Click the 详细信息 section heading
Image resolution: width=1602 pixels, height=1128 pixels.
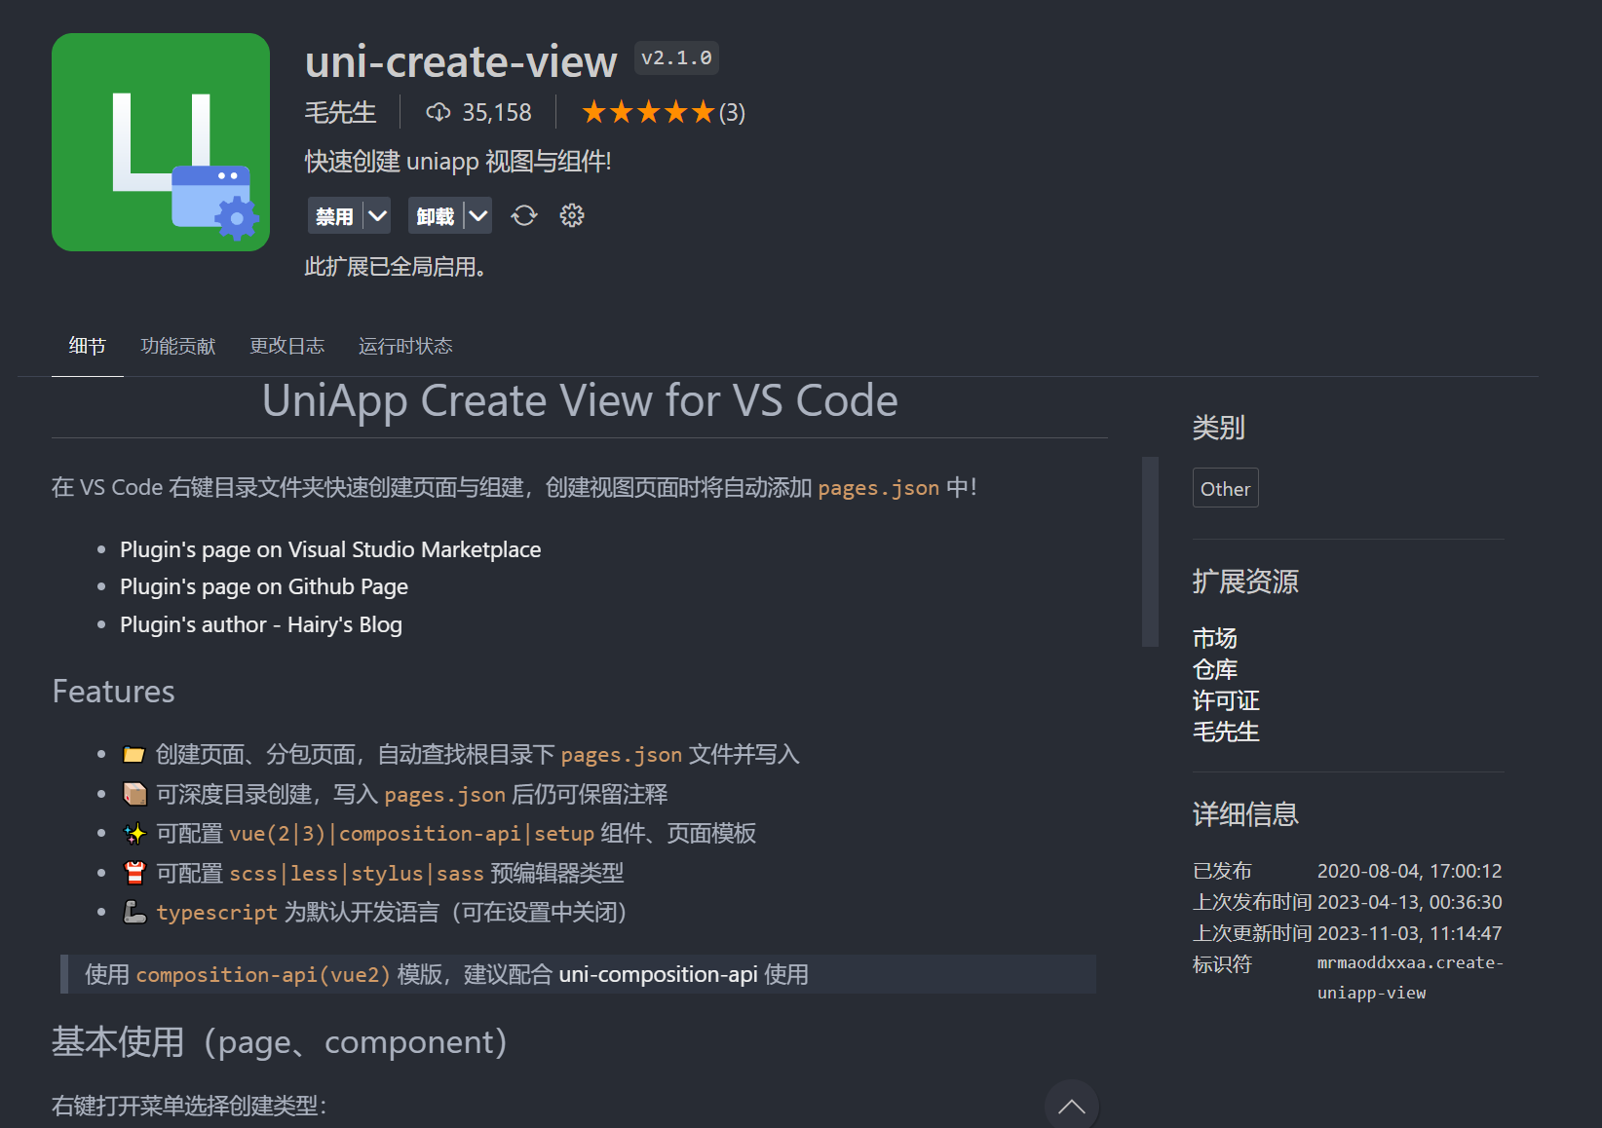[x=1245, y=814]
